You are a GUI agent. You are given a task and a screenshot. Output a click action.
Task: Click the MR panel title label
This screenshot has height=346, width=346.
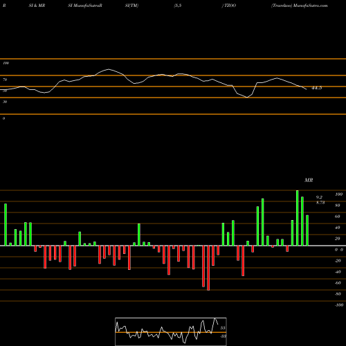coord(309,180)
